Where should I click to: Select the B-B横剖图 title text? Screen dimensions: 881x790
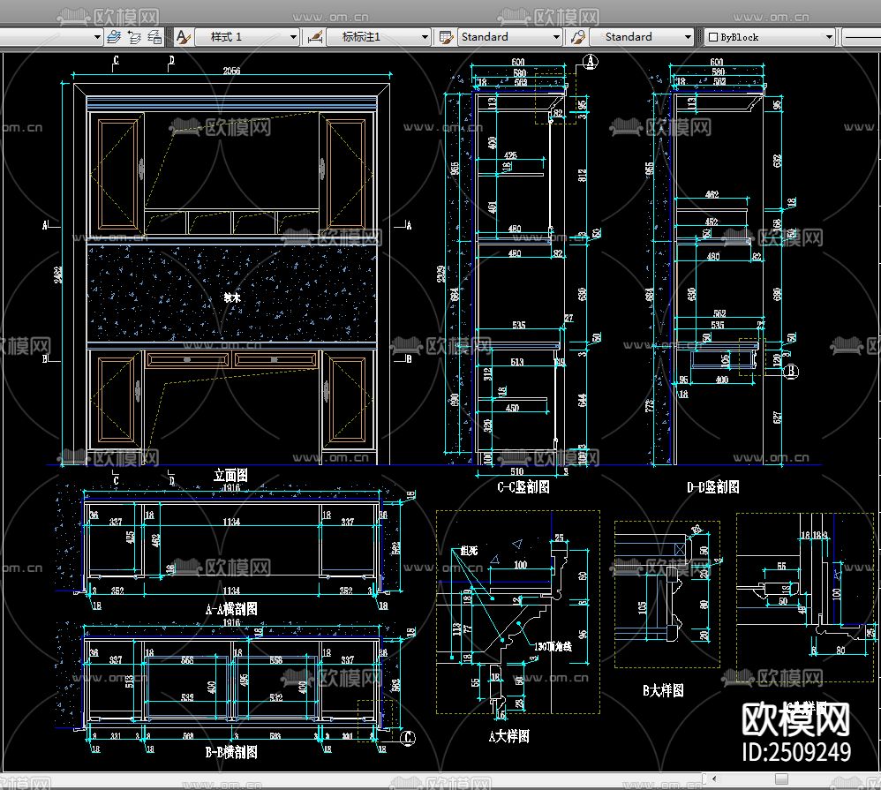[231, 752]
